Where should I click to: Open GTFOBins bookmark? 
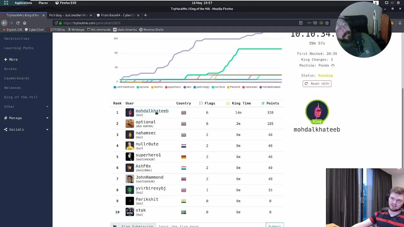[56, 30]
